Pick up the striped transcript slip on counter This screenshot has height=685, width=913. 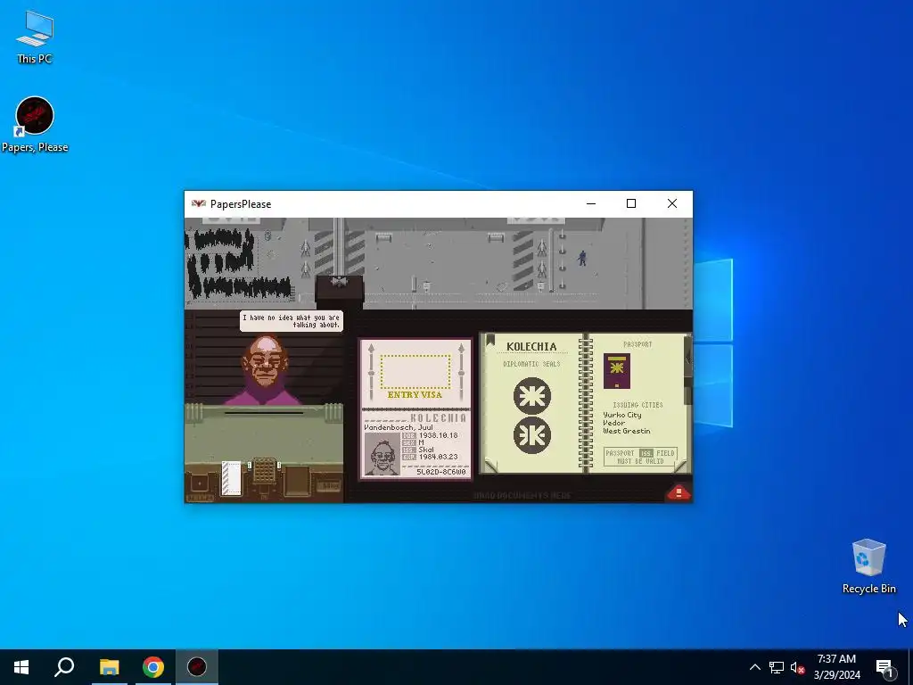[x=231, y=479]
